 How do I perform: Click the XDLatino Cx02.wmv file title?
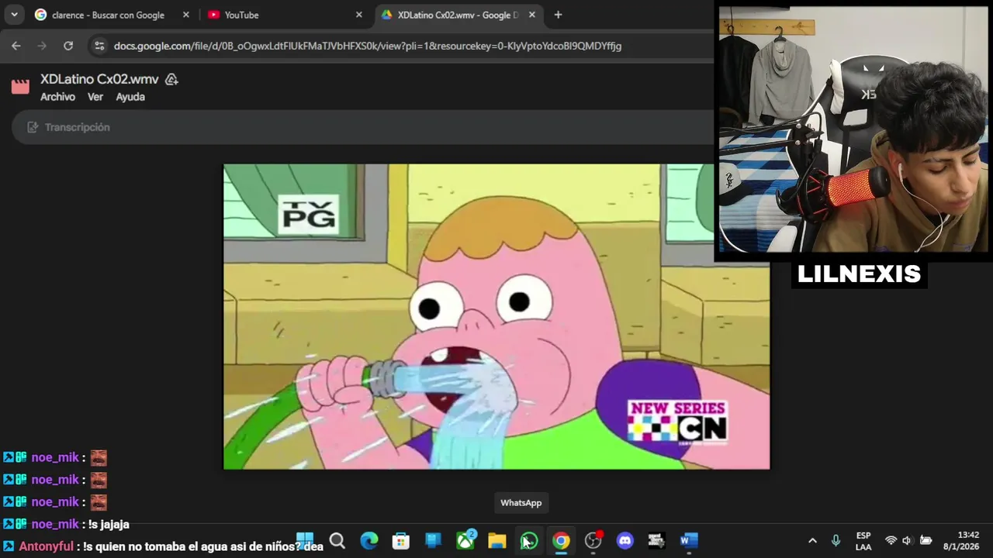pyautogui.click(x=99, y=79)
